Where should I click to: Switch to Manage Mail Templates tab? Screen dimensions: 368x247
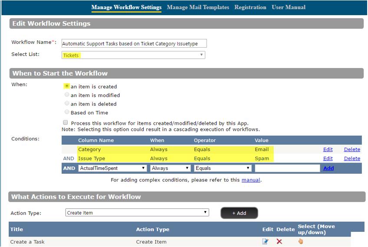coord(198,7)
